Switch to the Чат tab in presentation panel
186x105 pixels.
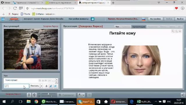(117, 27)
